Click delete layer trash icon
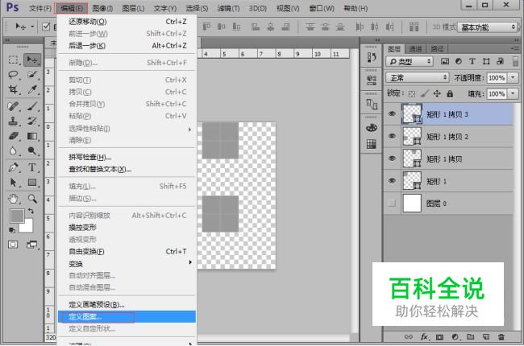The width and height of the screenshot is (524, 346). point(501,337)
